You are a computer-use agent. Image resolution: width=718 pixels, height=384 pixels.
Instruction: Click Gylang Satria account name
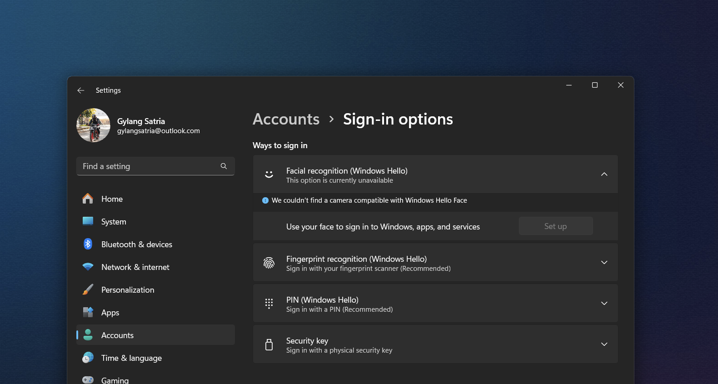(x=141, y=121)
